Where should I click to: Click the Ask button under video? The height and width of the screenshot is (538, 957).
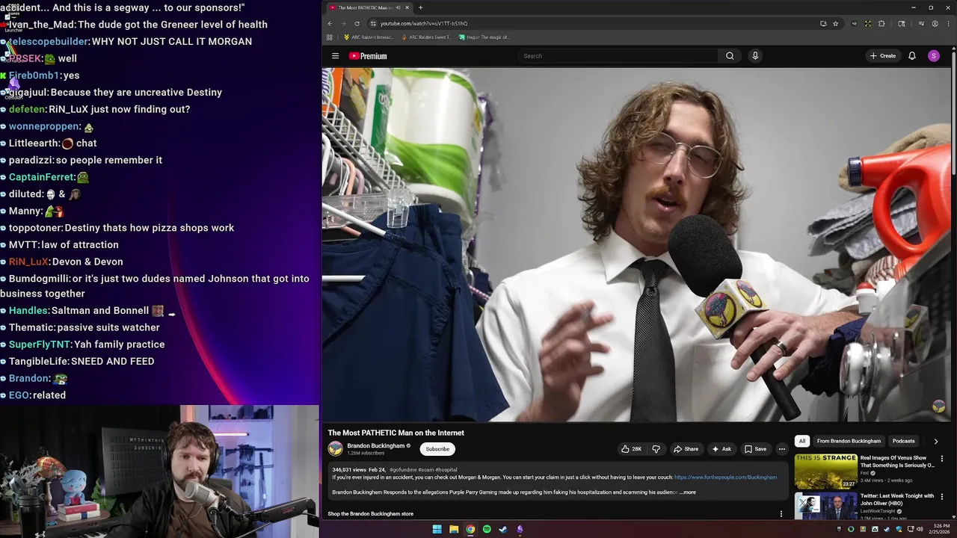pos(721,449)
